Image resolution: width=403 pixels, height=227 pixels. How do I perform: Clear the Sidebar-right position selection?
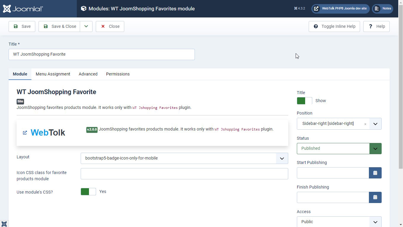[365, 124]
